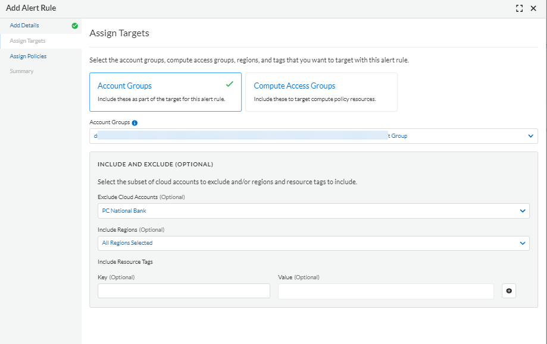The width and height of the screenshot is (547, 344).
Task: Click the Account Groups dropdown chevron
Action: pyautogui.click(x=530, y=136)
